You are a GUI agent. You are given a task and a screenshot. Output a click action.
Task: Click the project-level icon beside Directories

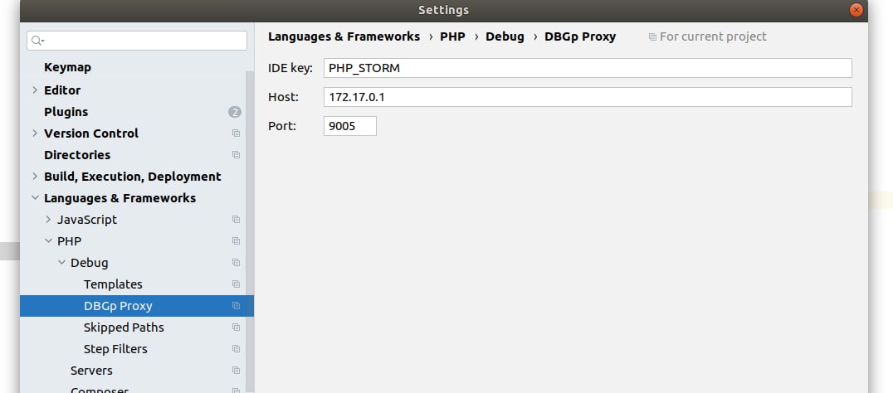pos(236,155)
